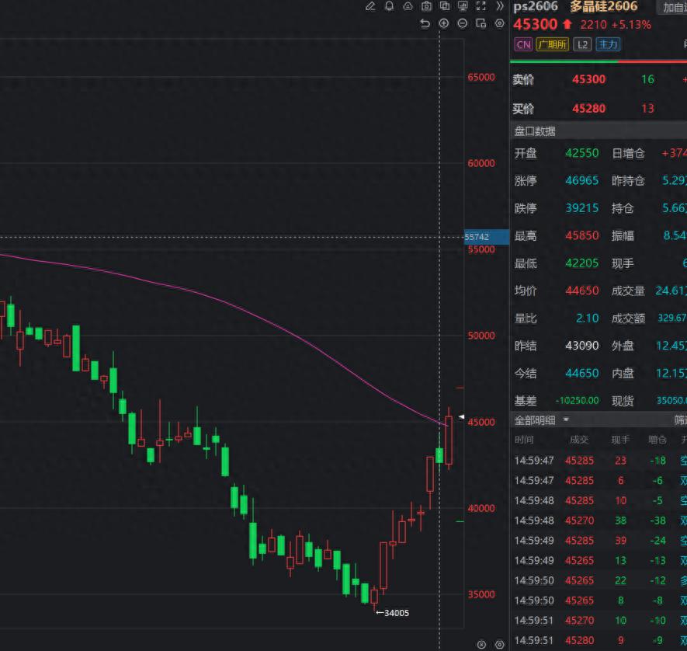Click the change value 2210 +5.13%
The image size is (687, 651).
616,25
